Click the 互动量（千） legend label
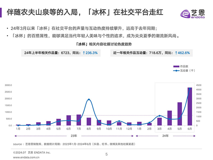This screenshot has height=160, width=213. pyautogui.click(x=187, y=71)
